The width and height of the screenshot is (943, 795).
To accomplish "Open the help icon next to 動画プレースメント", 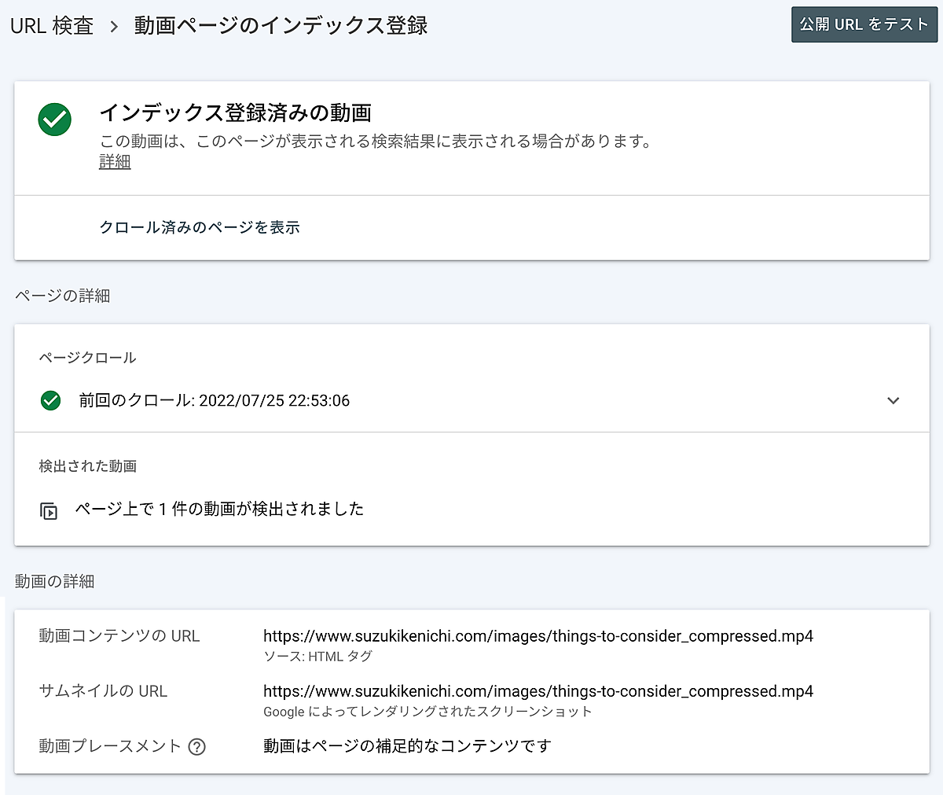I will tap(197, 747).
